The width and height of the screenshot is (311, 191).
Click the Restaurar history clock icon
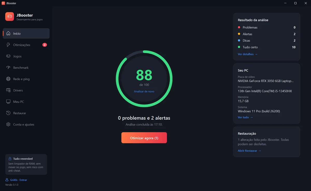tap(8, 113)
